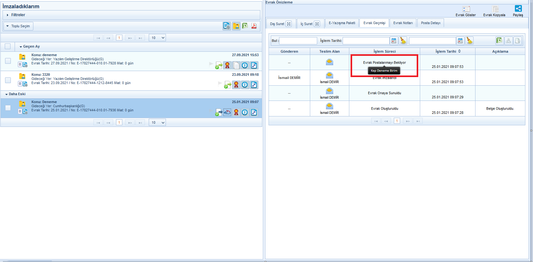
Task: Expand the Filtreler panel
Action: (8, 15)
